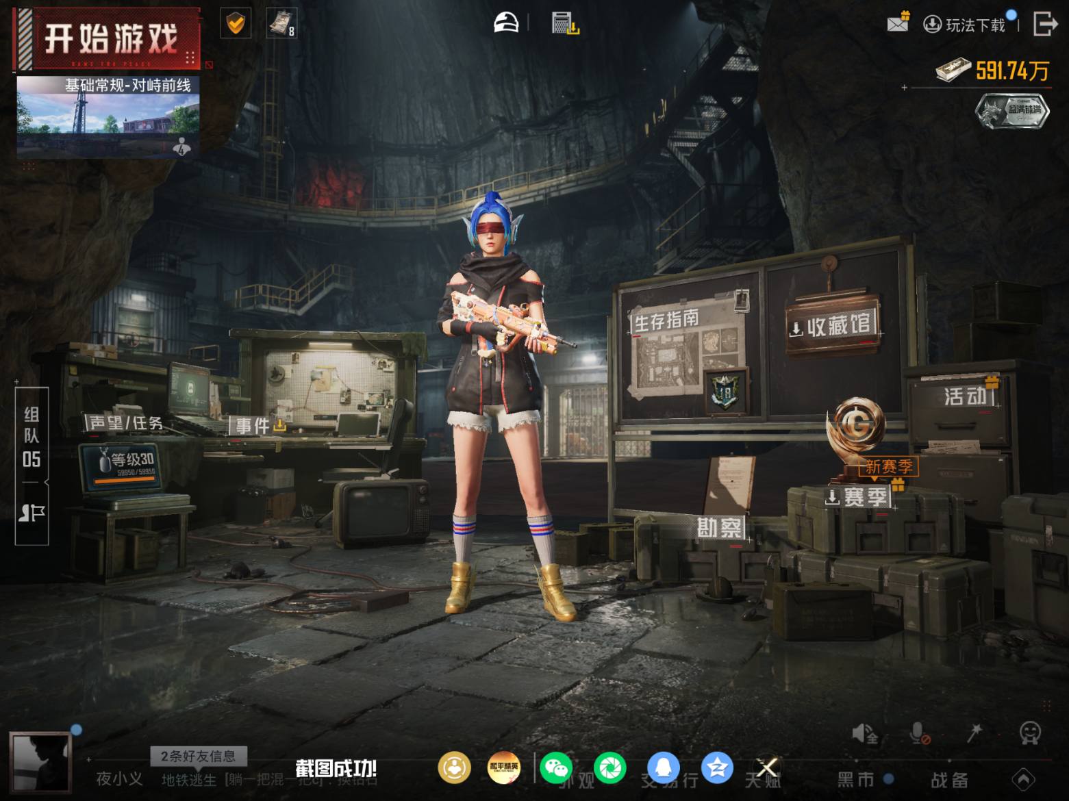This screenshot has height=801, width=1069.
Task: Open the 赛季 crate
Action: click(857, 497)
